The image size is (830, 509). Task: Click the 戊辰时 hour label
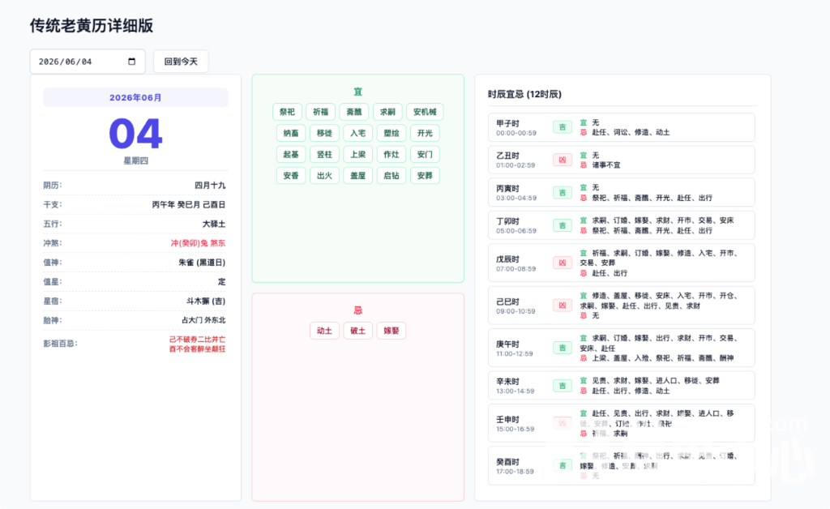click(507, 259)
